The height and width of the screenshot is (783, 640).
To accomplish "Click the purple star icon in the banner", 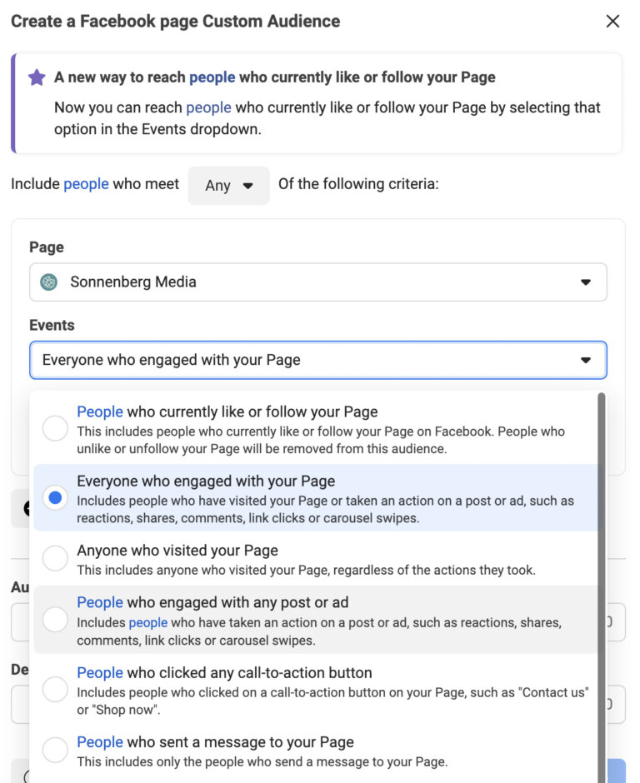I will [37, 77].
